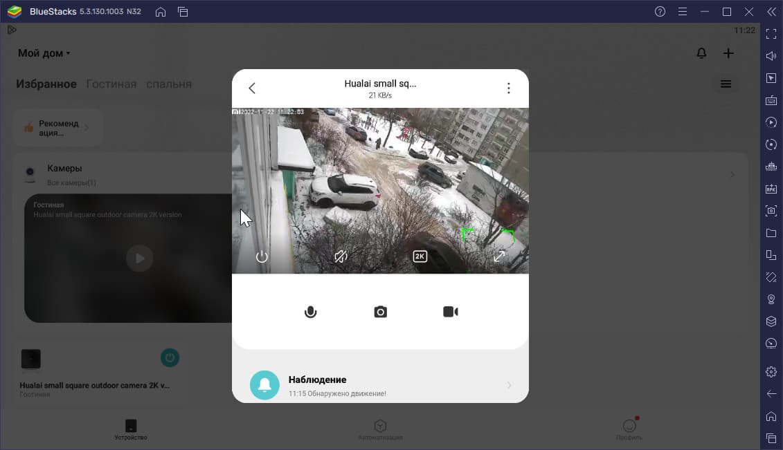Open the Наблюдение notification bell
This screenshot has height=450, width=783.
point(264,385)
